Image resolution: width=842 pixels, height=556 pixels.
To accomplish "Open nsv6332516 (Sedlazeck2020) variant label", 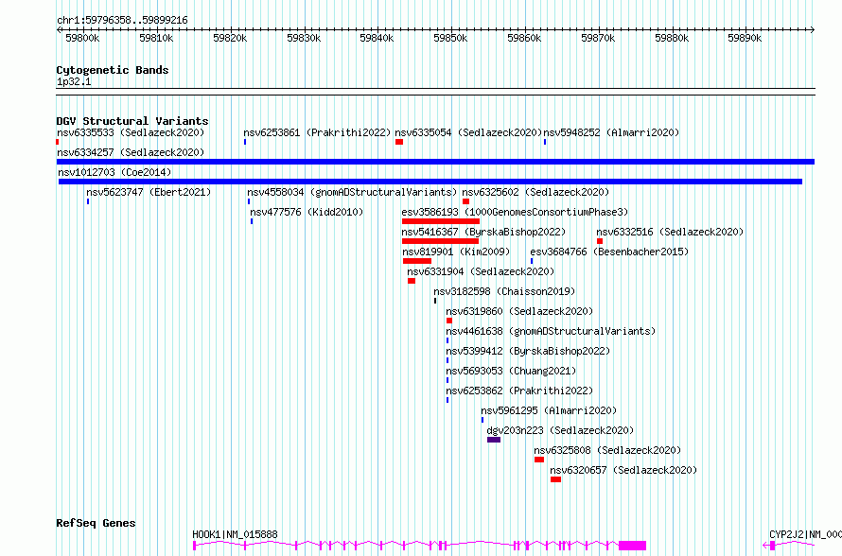I will click(x=670, y=232).
